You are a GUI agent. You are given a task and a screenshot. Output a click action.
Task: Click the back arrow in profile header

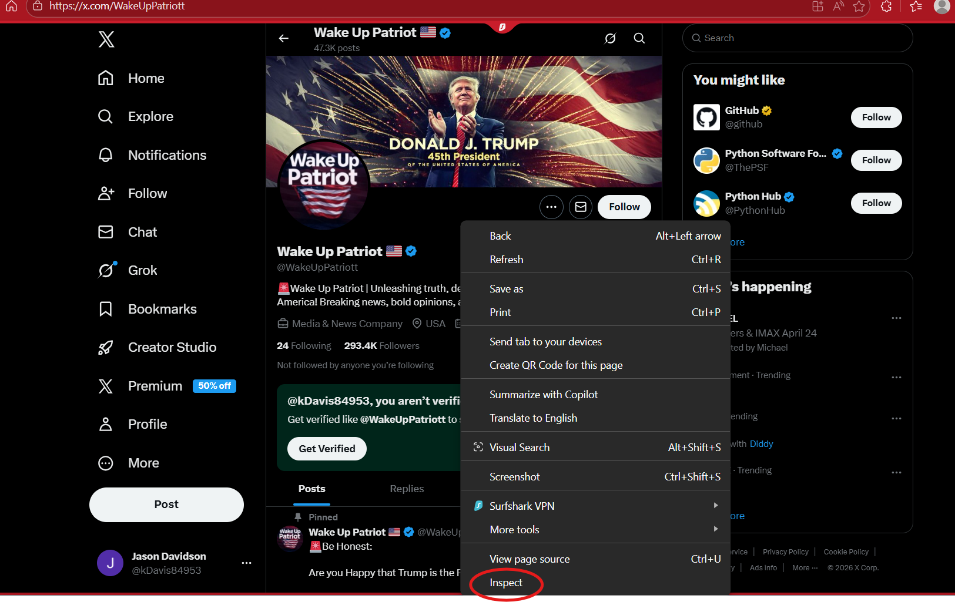(284, 38)
